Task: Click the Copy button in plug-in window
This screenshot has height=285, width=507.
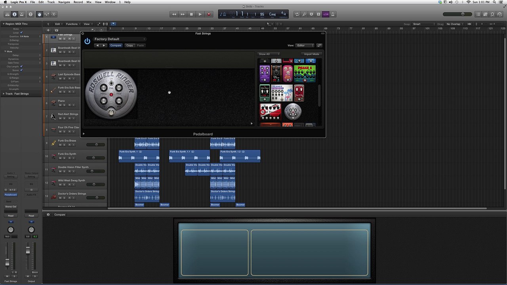Action: pyautogui.click(x=130, y=46)
